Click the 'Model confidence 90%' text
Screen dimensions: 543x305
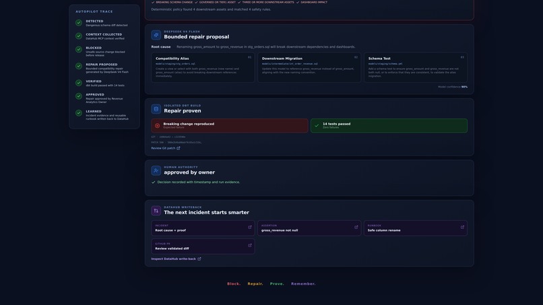tap(453, 87)
